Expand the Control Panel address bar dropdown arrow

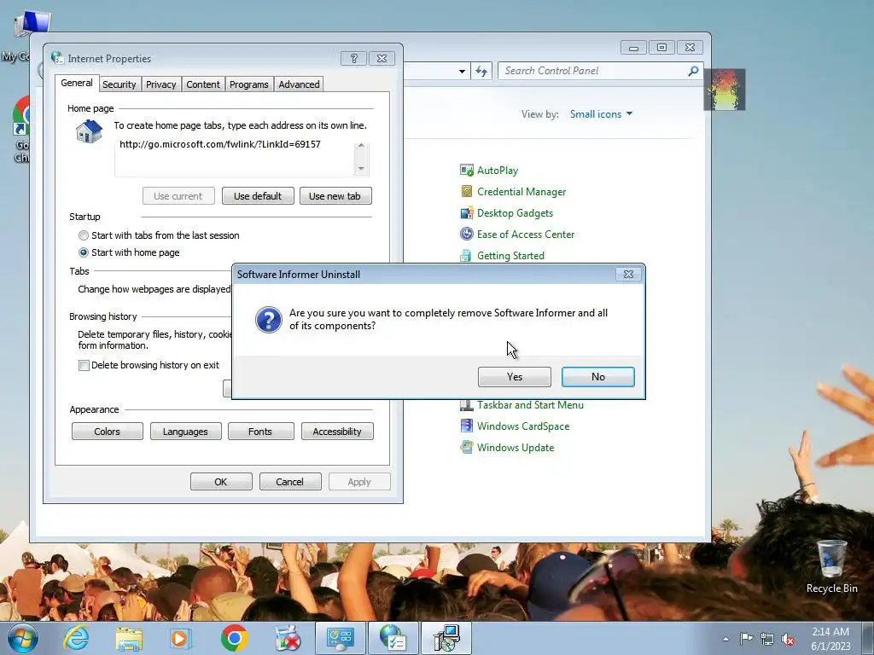[x=462, y=72]
